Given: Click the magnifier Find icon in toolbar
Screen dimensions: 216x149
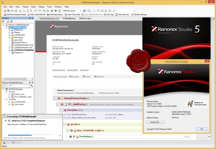Looking at the screenshot, I should 114,10.
